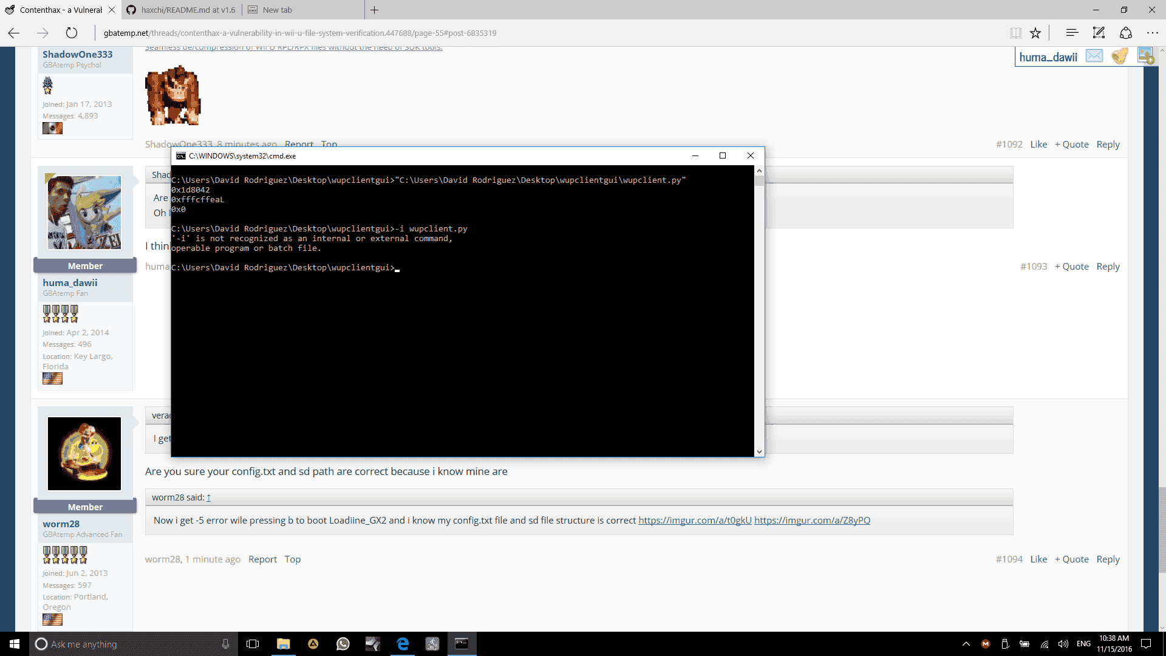This screenshot has height=656, width=1166.
Task: Jump to worm28's quoted post arrow
Action: coord(208,497)
